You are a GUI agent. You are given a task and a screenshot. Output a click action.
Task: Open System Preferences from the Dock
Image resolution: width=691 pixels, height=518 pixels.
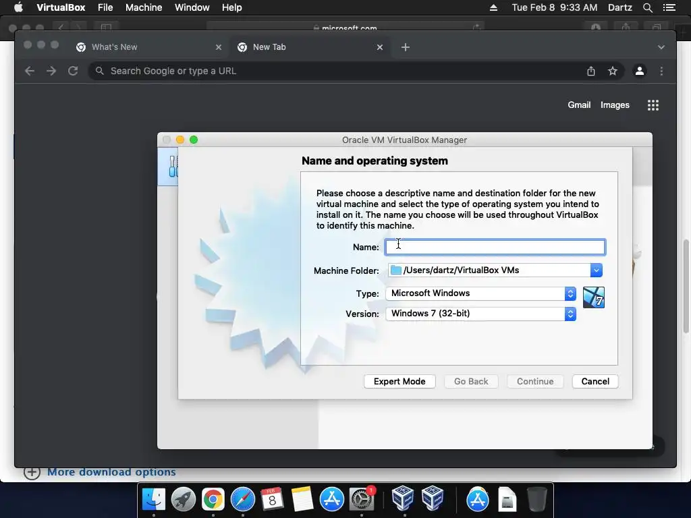pyautogui.click(x=362, y=500)
